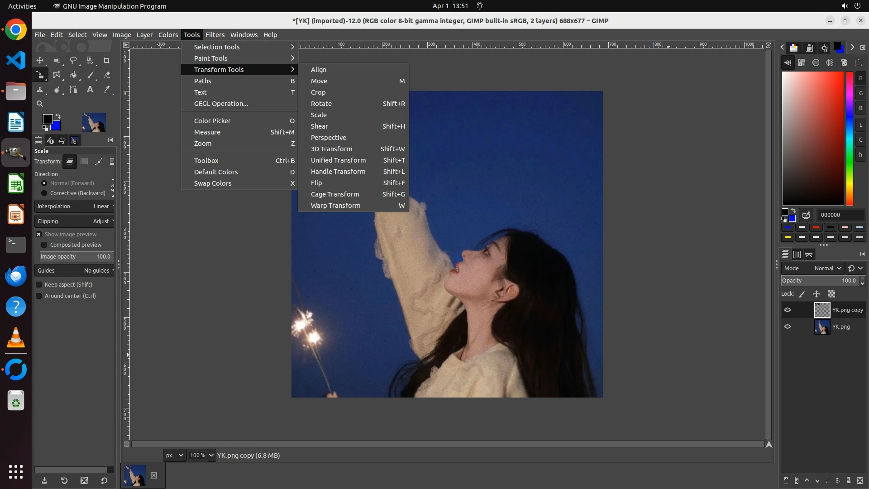Swap foreground and background colors arrow
Viewport: 869px width, 489px height.
coord(58,116)
